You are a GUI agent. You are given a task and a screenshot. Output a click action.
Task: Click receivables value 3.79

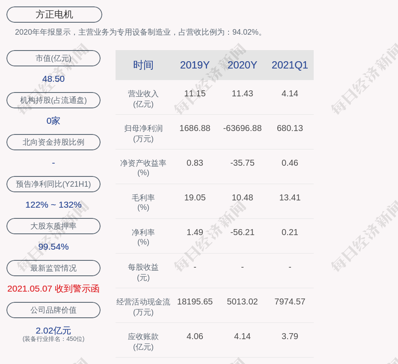(290, 336)
